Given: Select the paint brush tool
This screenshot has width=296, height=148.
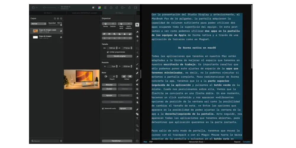Looking at the screenshot, I should [137, 64].
